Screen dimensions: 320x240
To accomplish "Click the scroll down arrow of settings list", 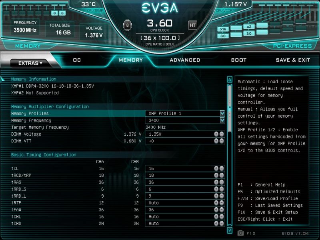I will pos(230,230).
